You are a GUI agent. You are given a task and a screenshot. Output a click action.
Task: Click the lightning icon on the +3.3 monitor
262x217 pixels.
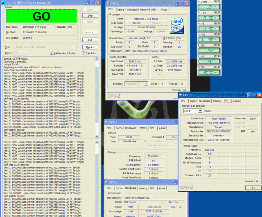(x=199, y=13)
